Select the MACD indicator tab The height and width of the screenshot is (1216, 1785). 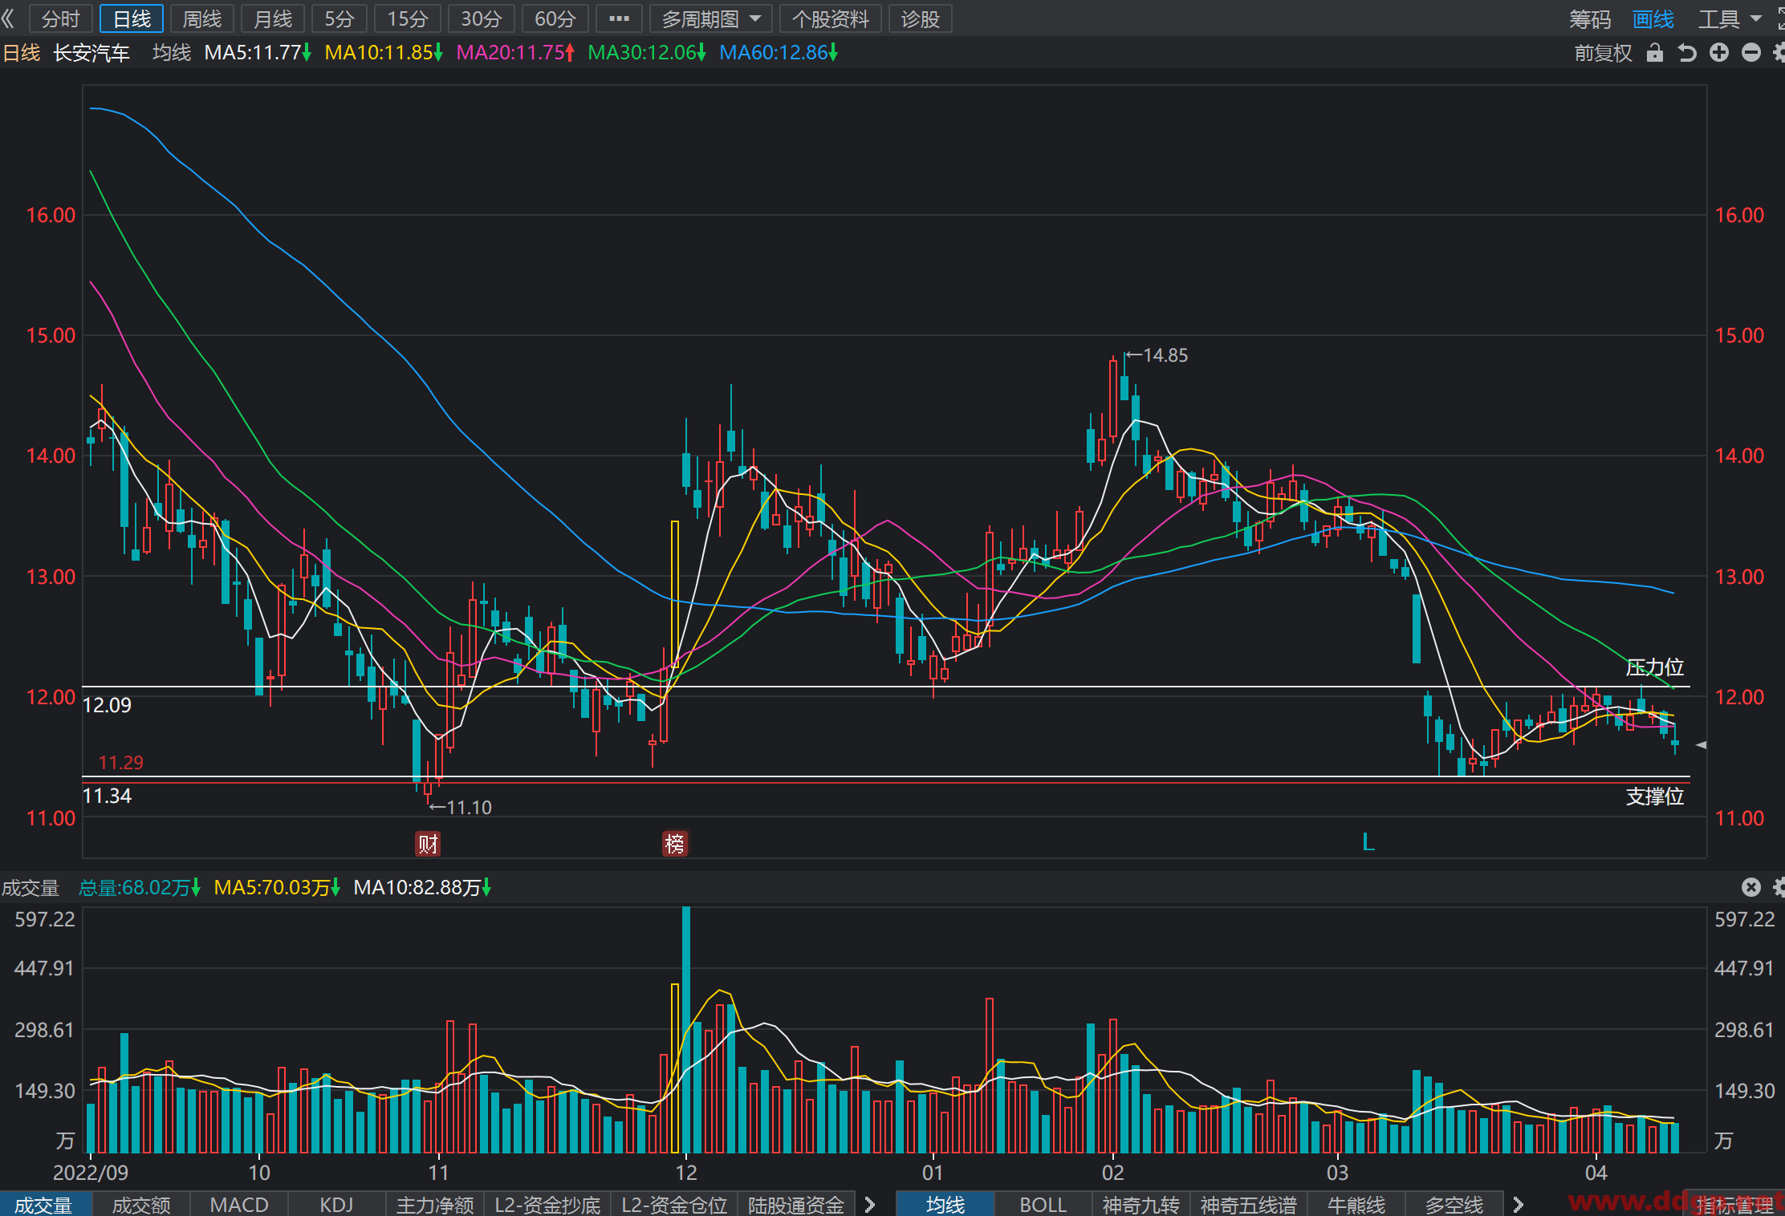click(239, 1205)
